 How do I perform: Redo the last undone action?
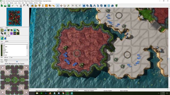pos(16,6)
